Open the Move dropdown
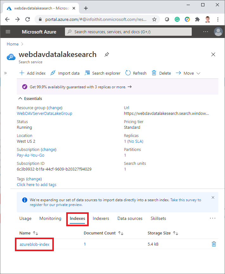The image size is (225, 274). (188, 73)
